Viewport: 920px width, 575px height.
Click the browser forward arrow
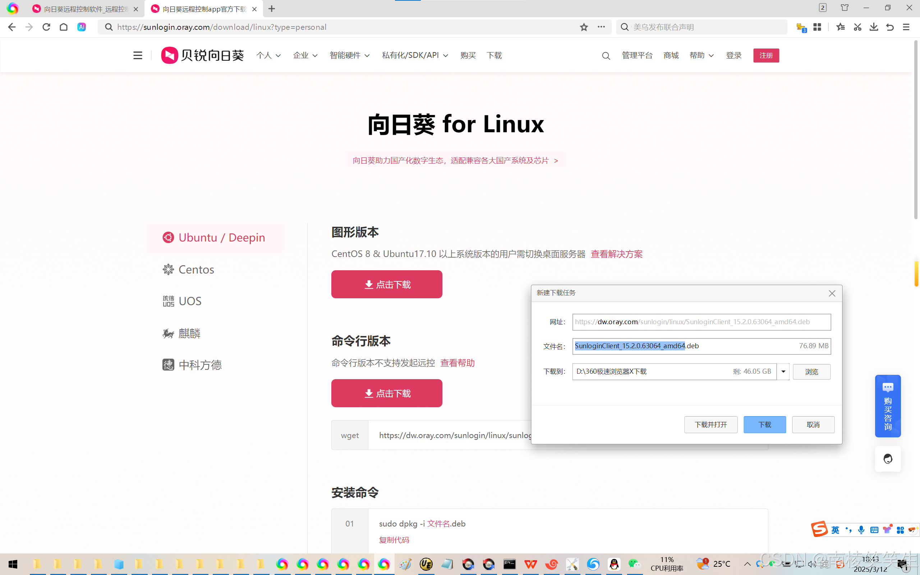[x=29, y=27]
